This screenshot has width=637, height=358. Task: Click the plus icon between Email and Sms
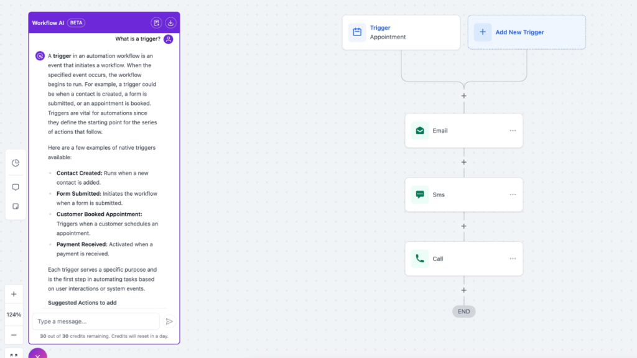463,162
